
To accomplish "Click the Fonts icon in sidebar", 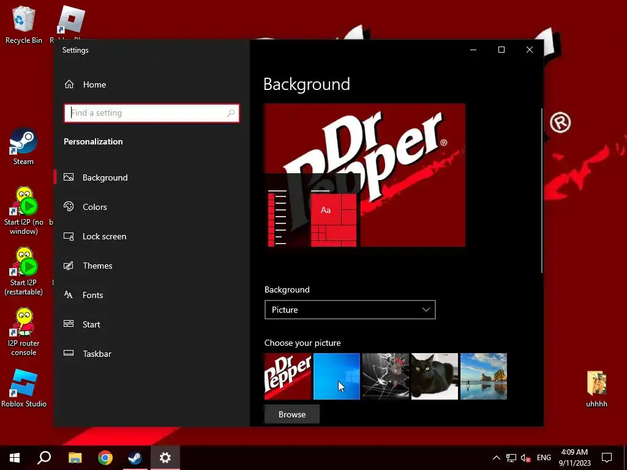I will click(x=69, y=295).
